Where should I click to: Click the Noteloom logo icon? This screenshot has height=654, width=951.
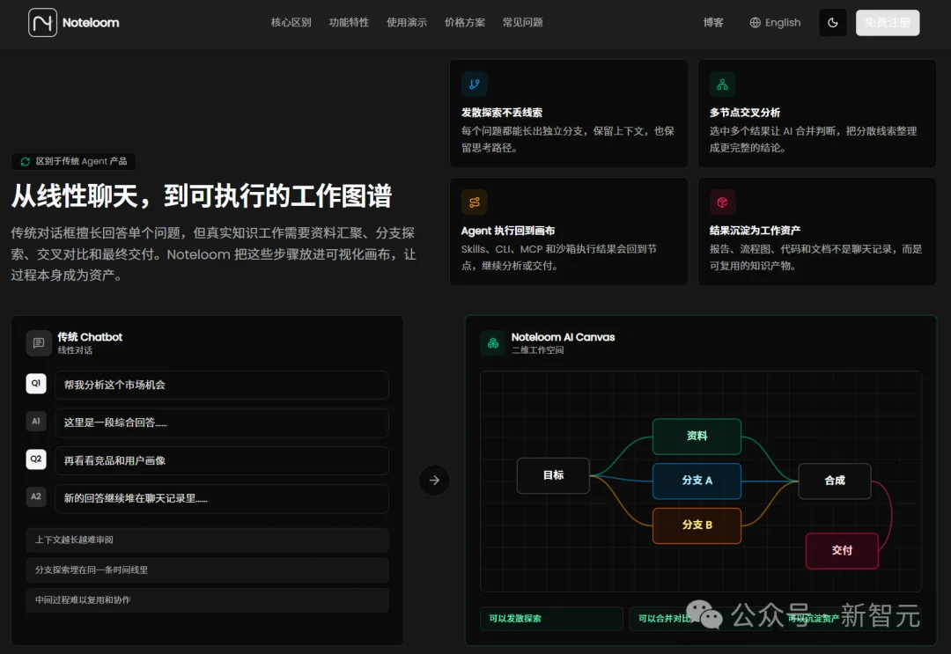point(42,23)
